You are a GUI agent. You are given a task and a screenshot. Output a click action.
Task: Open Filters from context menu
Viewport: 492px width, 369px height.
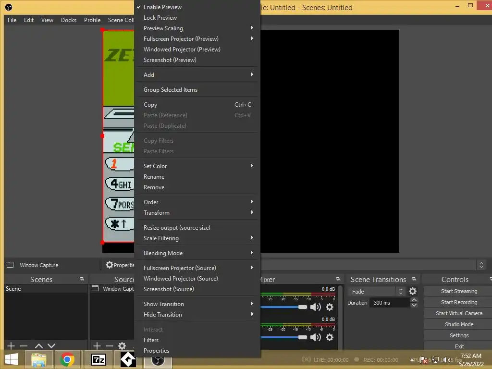197,340
